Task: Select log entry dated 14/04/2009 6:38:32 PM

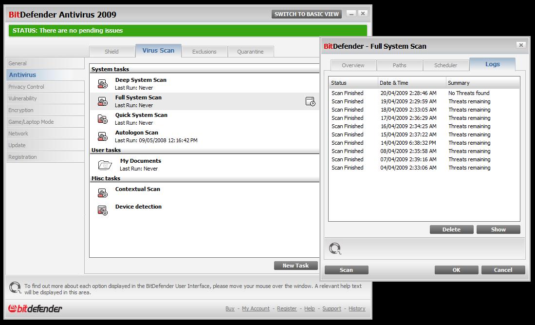Action: tap(424, 143)
